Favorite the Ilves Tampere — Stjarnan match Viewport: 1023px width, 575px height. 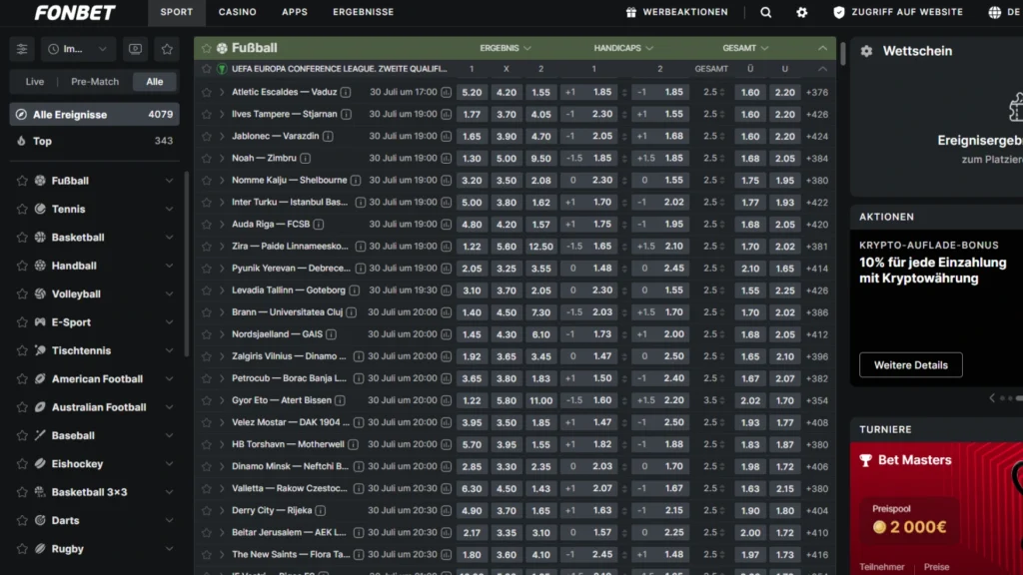pyautogui.click(x=206, y=115)
